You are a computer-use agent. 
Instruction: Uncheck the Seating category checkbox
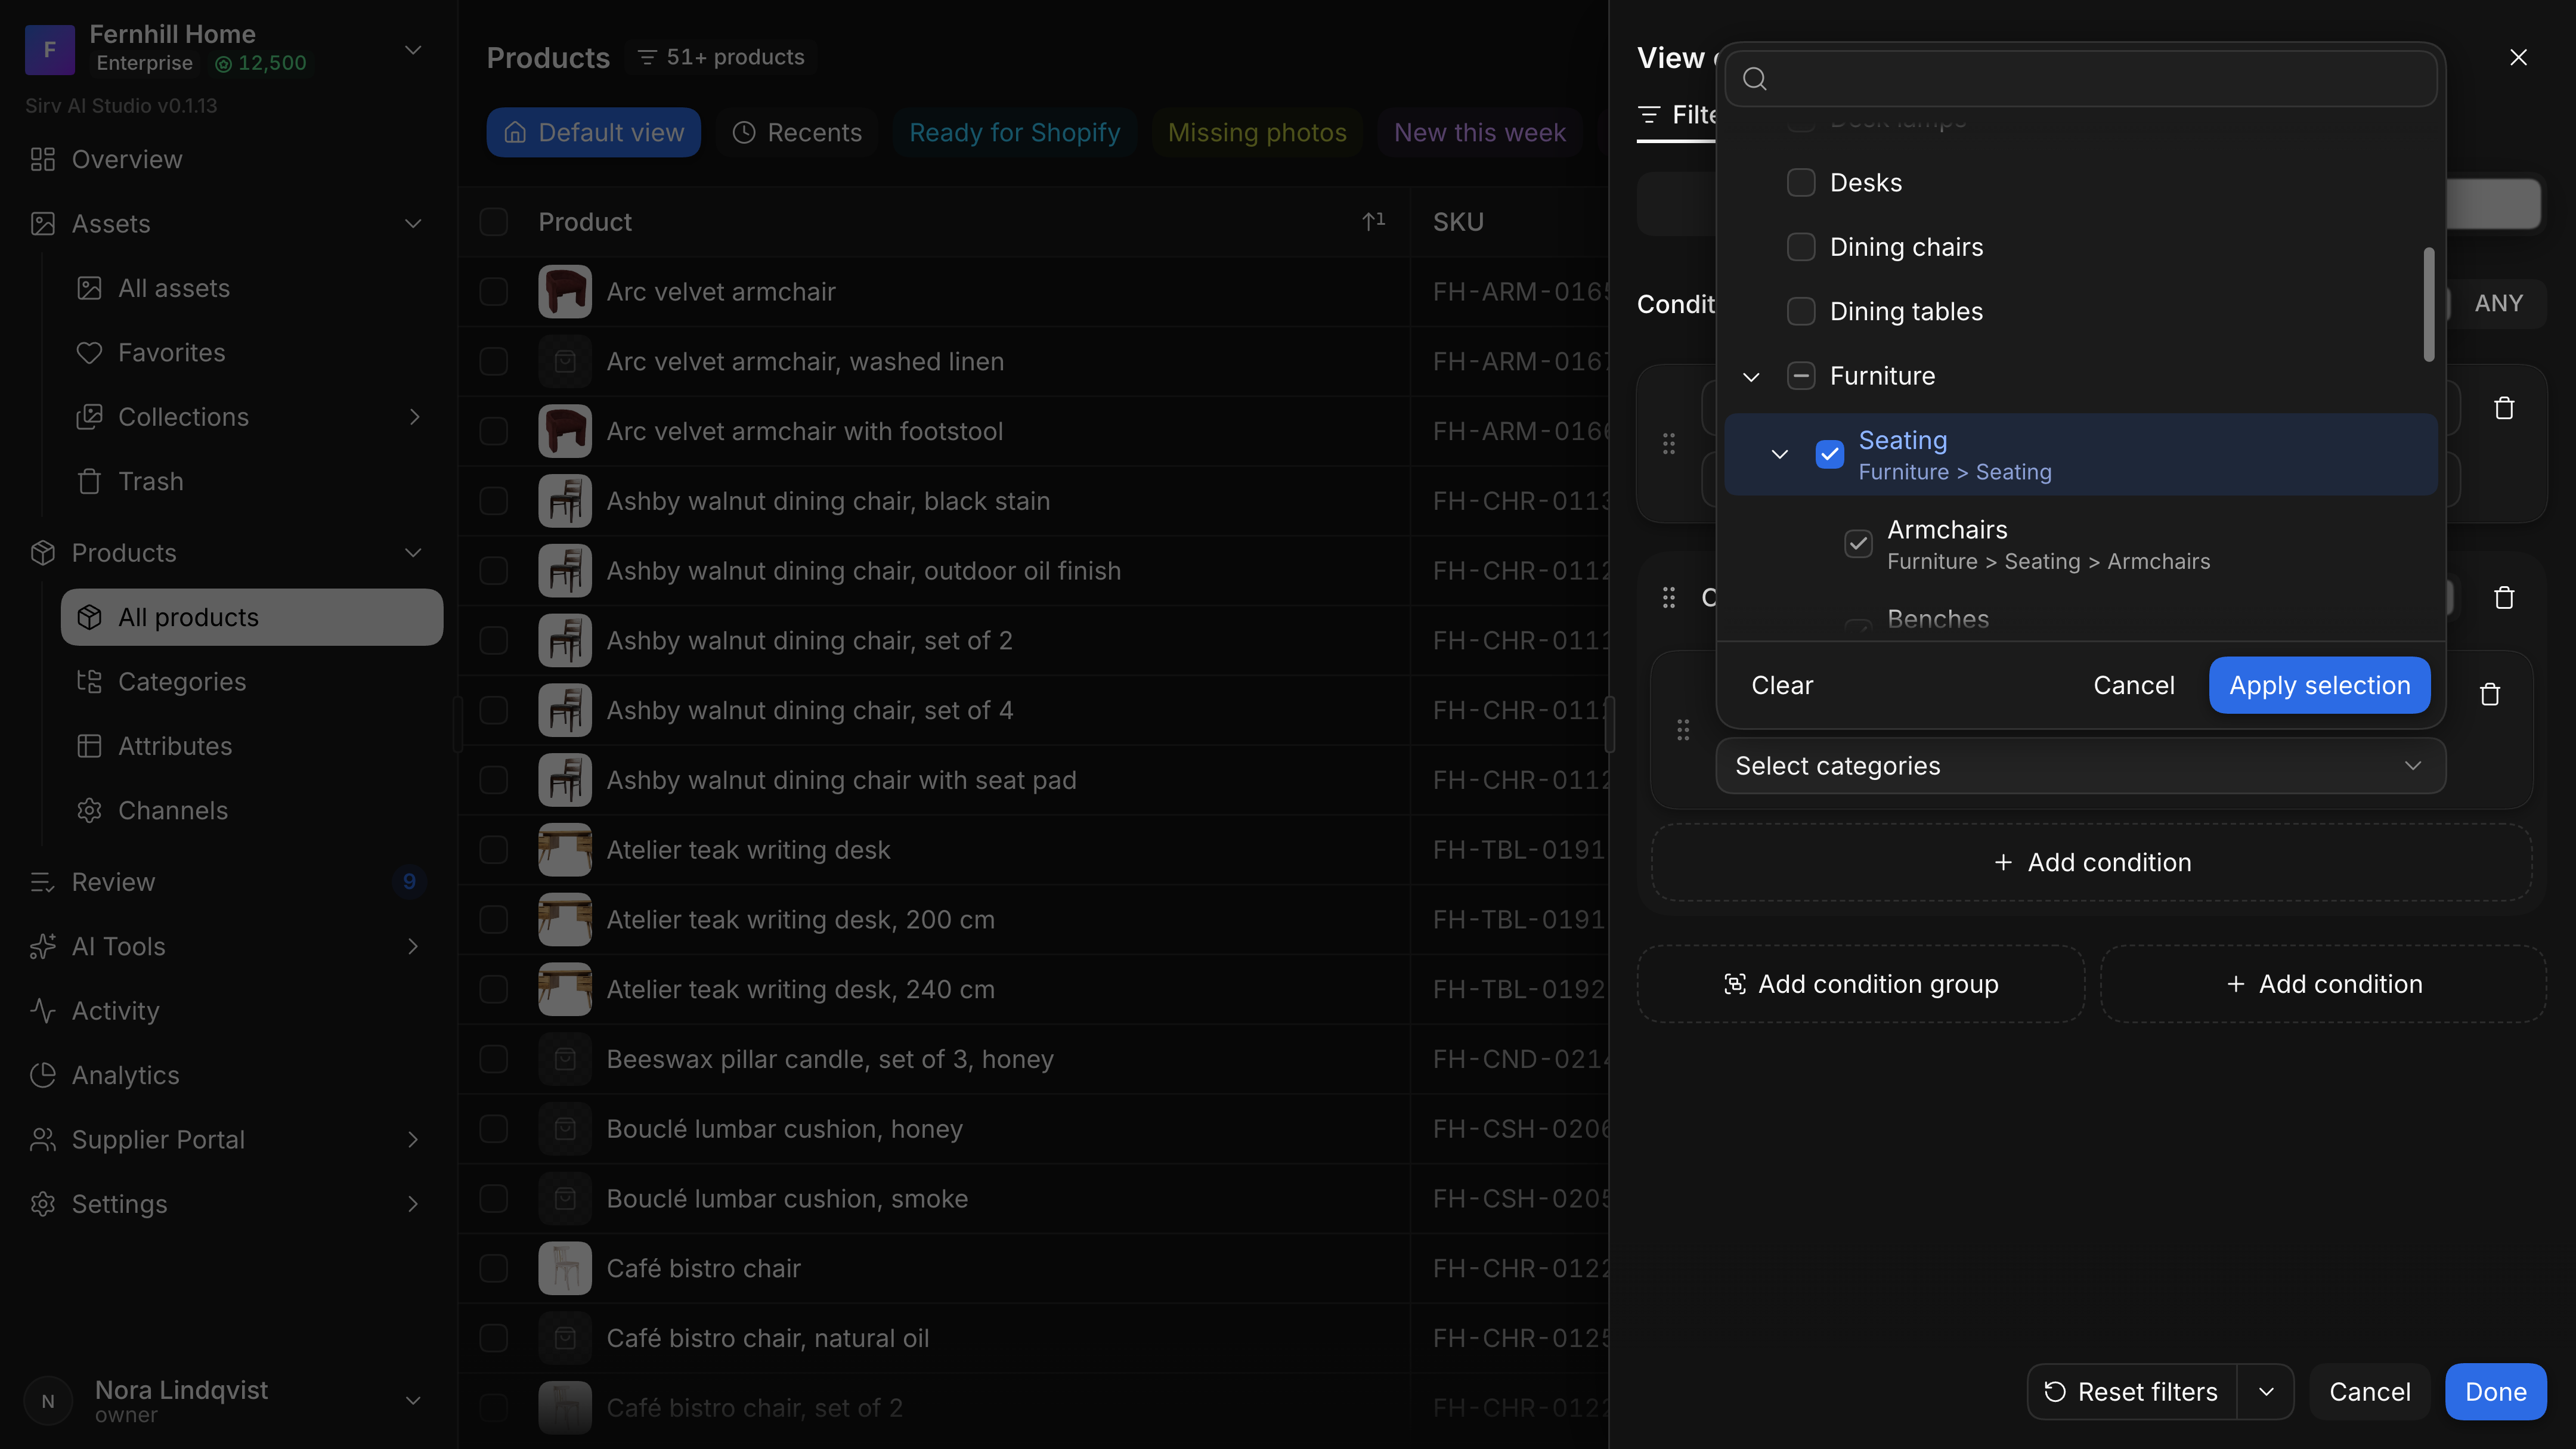click(x=1830, y=454)
